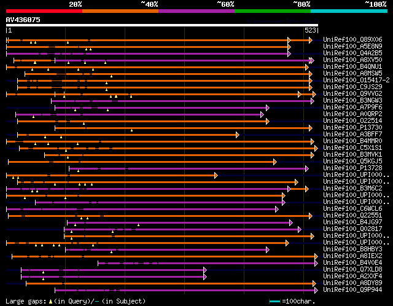Click the UniRef100_P13730 label

(x=352, y=128)
